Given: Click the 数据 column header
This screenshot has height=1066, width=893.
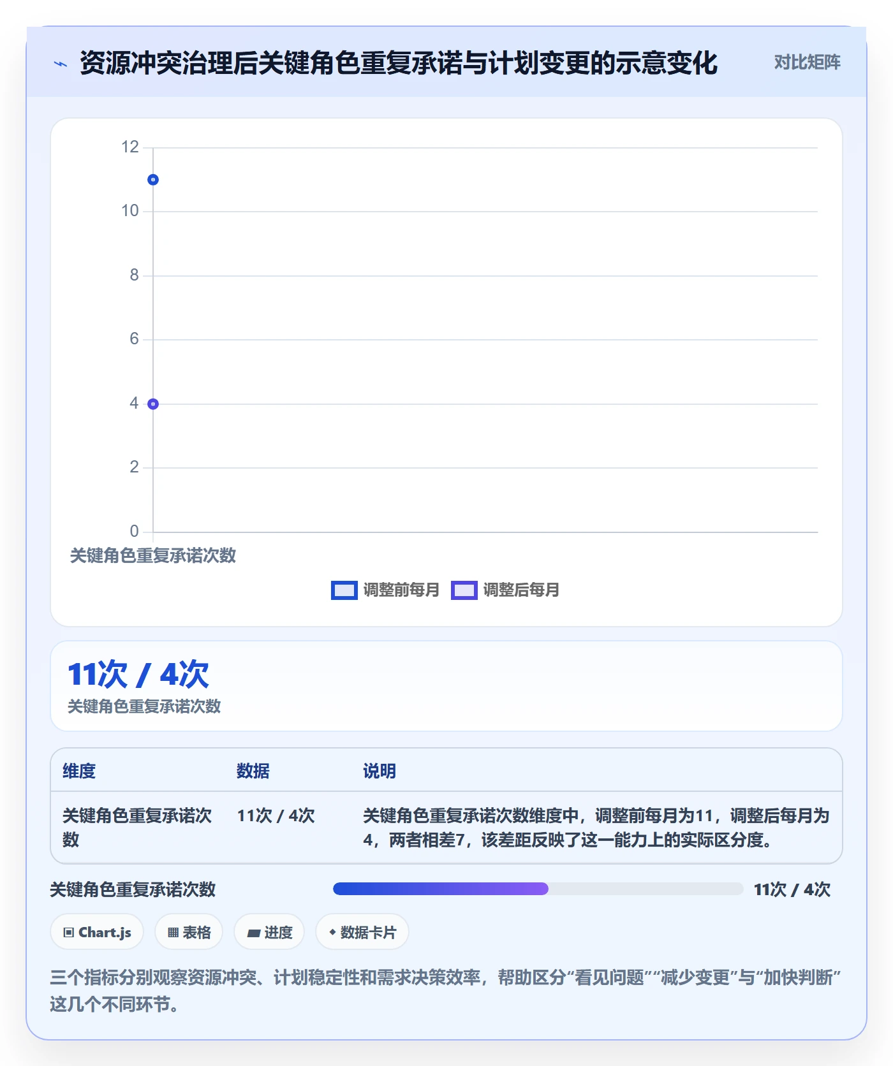Looking at the screenshot, I should (253, 771).
